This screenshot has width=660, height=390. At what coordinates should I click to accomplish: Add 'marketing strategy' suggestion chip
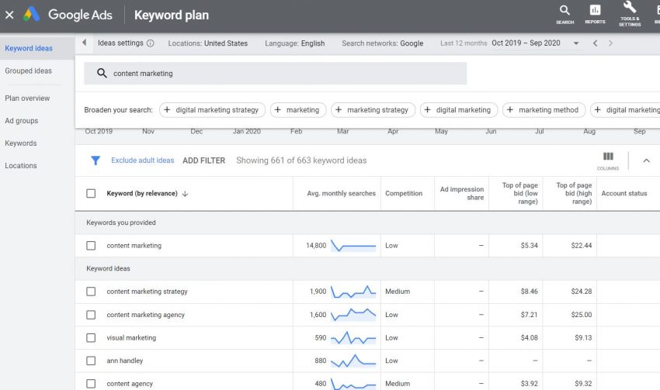pyautogui.click(x=373, y=110)
